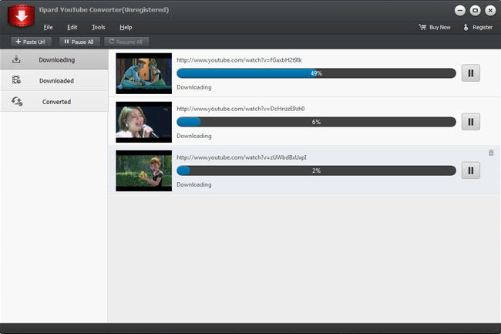This screenshot has height=334, width=501.
Task: Click the URL ending in fGaxbH2t9lk
Action: tap(239, 59)
